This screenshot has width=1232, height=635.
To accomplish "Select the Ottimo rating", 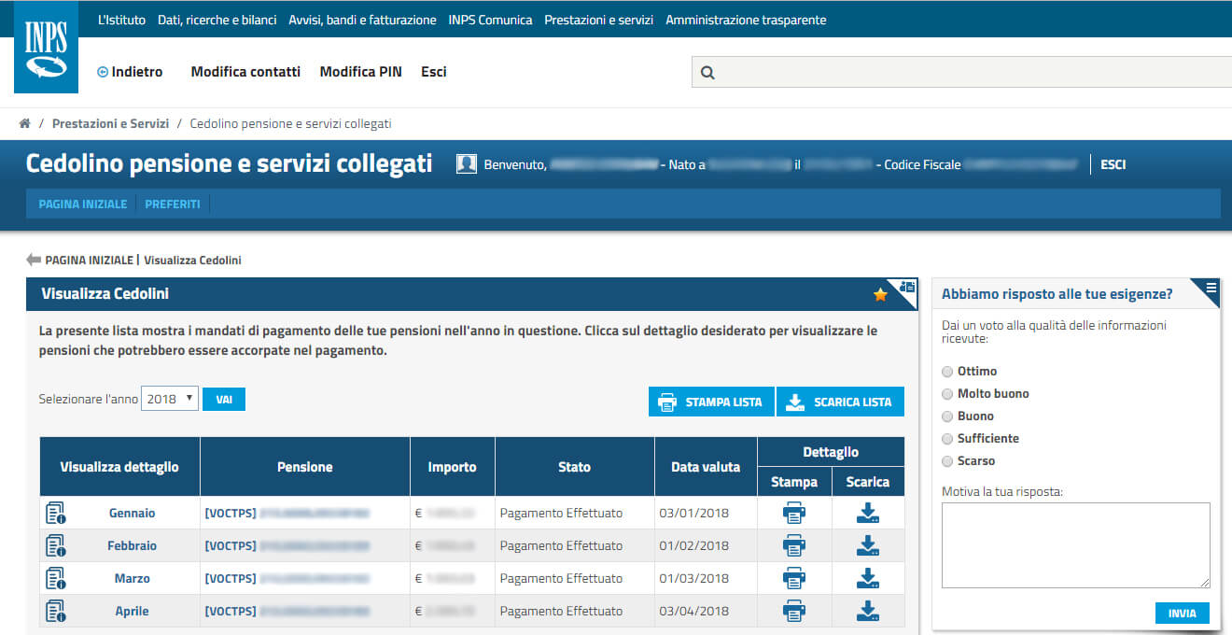I will pyautogui.click(x=948, y=372).
